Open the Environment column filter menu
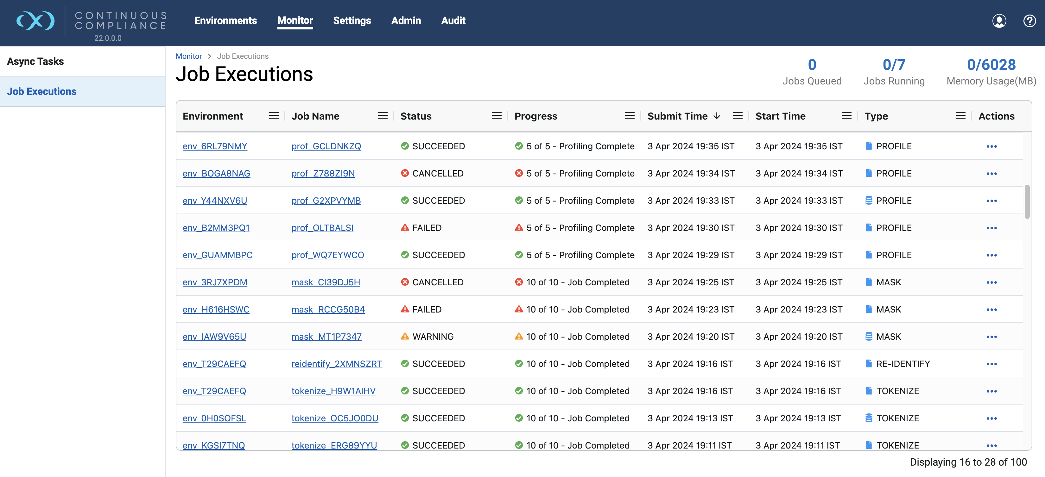The width and height of the screenshot is (1045, 477). pyautogui.click(x=274, y=116)
